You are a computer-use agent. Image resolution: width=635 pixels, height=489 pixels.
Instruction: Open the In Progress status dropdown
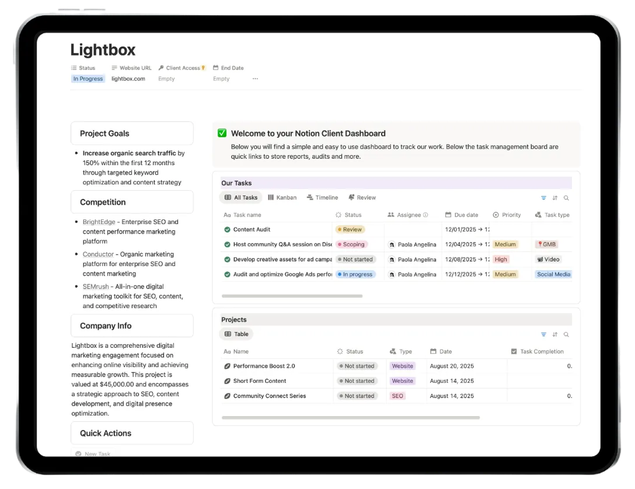88,79
